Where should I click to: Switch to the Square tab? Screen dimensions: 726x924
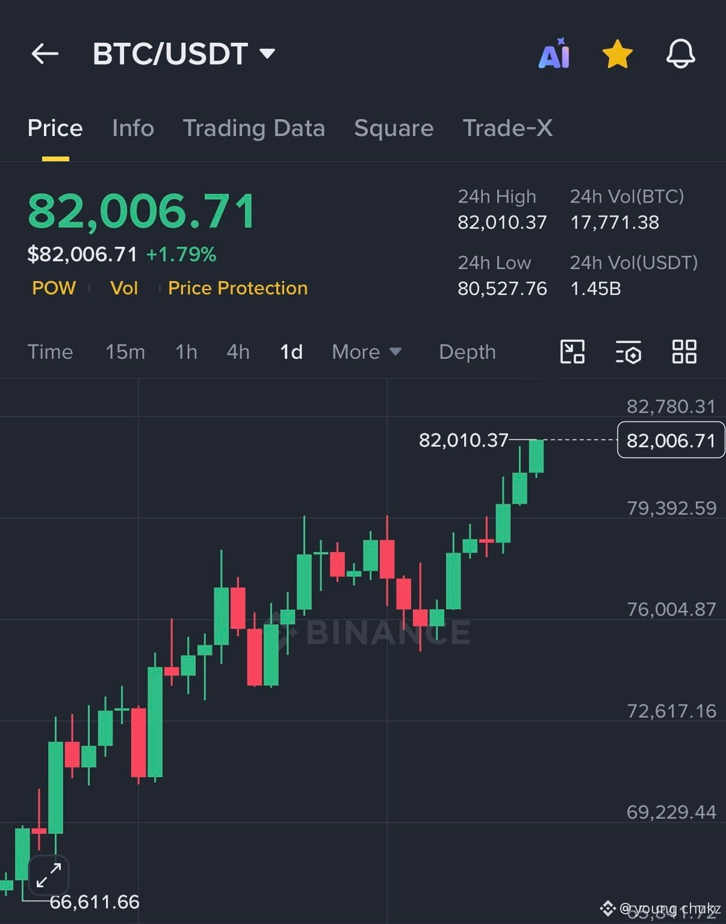click(x=394, y=128)
